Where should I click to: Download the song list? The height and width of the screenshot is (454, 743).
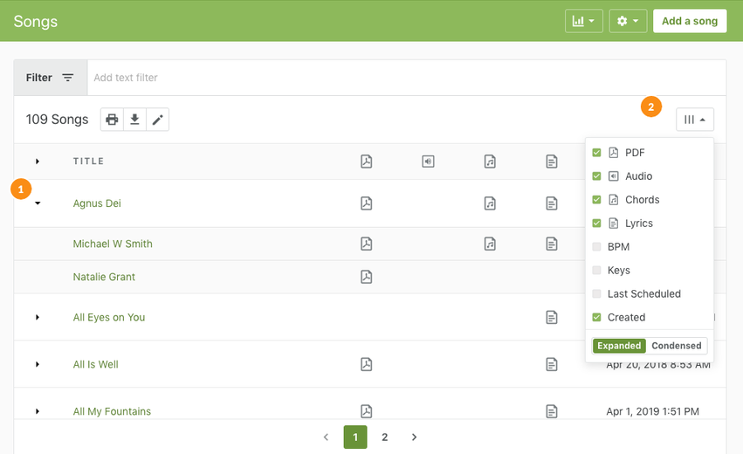134,120
